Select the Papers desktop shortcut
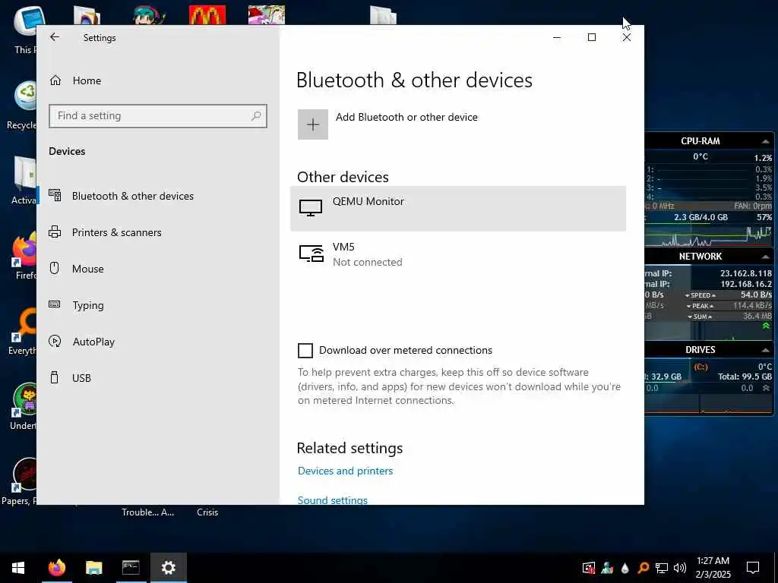Viewport: 778px width, 583px height. [20, 481]
